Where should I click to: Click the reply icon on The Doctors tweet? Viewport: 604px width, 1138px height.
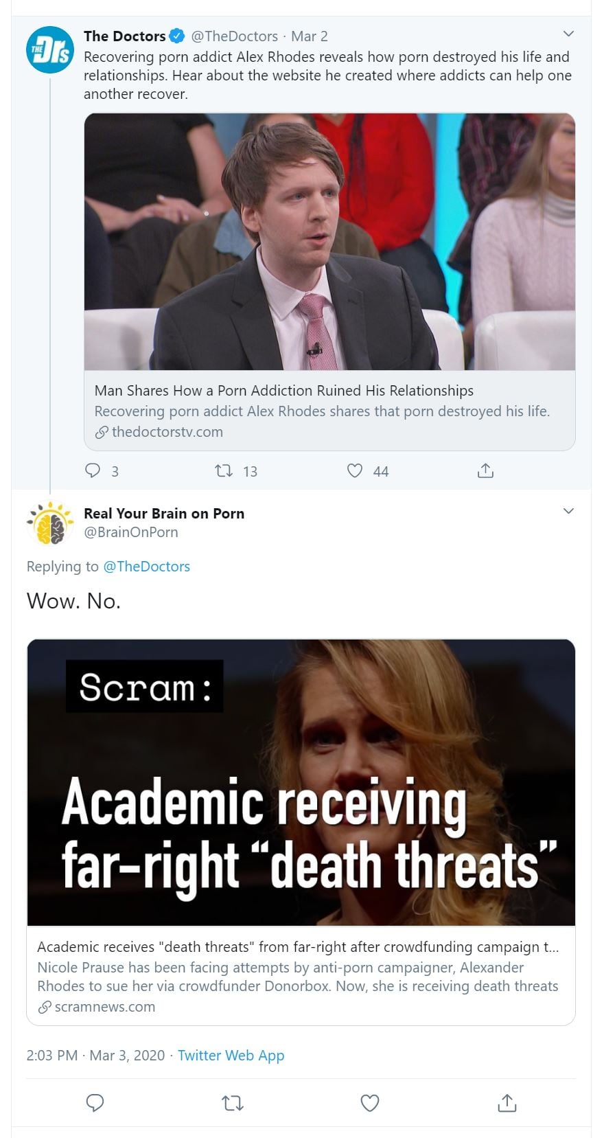(x=93, y=470)
